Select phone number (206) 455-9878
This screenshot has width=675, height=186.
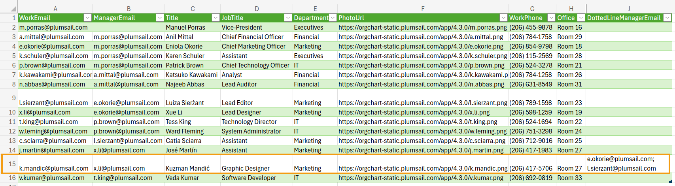(532, 27)
